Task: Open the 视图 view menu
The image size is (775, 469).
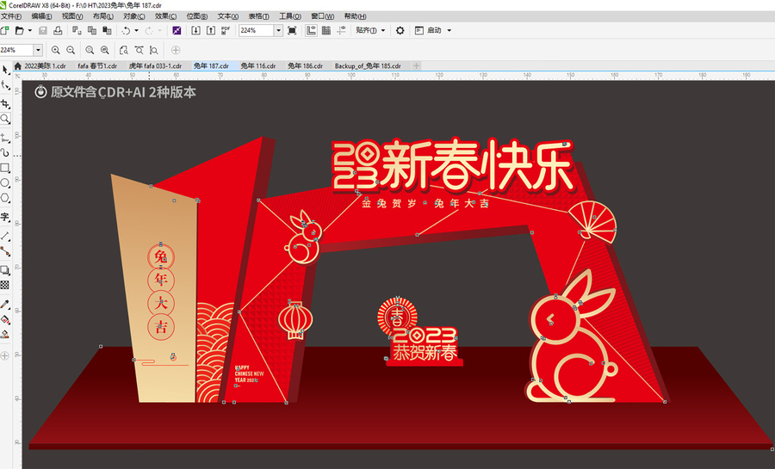Action: pos(72,16)
